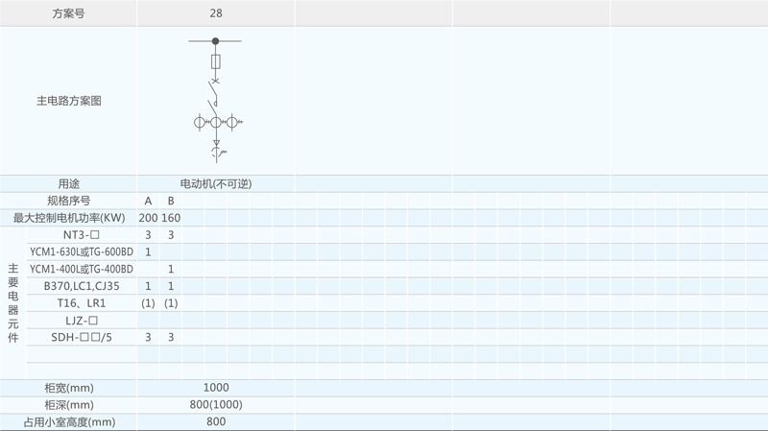Screen dimensions: 768x431
Task: Click the NT3-□ component row label
Action: pos(82,235)
